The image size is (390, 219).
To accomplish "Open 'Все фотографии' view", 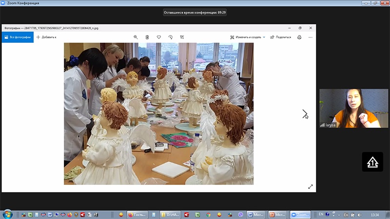I will pos(18,37).
